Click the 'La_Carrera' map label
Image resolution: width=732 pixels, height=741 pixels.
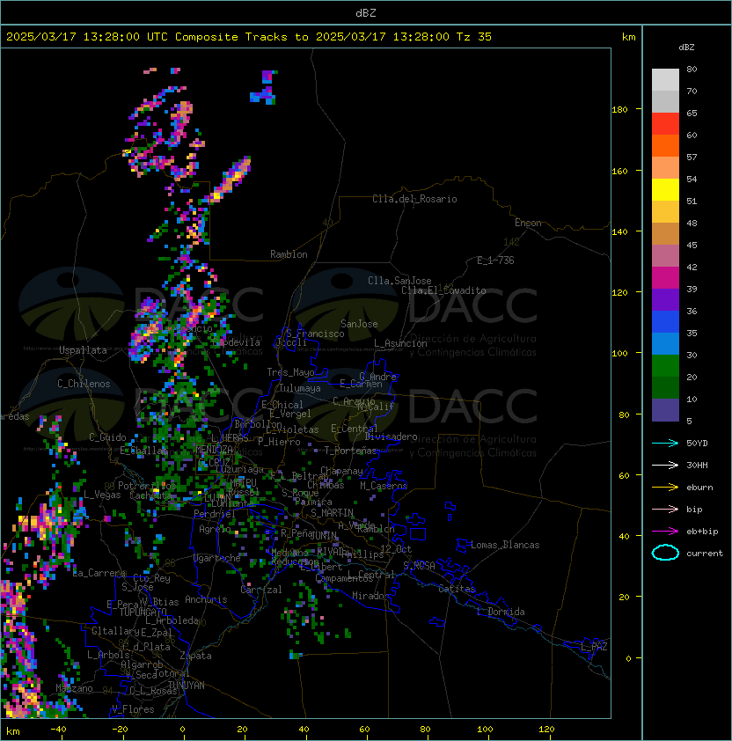(x=99, y=573)
